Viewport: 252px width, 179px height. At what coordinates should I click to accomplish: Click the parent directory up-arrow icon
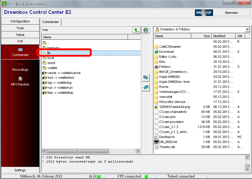click(136, 30)
